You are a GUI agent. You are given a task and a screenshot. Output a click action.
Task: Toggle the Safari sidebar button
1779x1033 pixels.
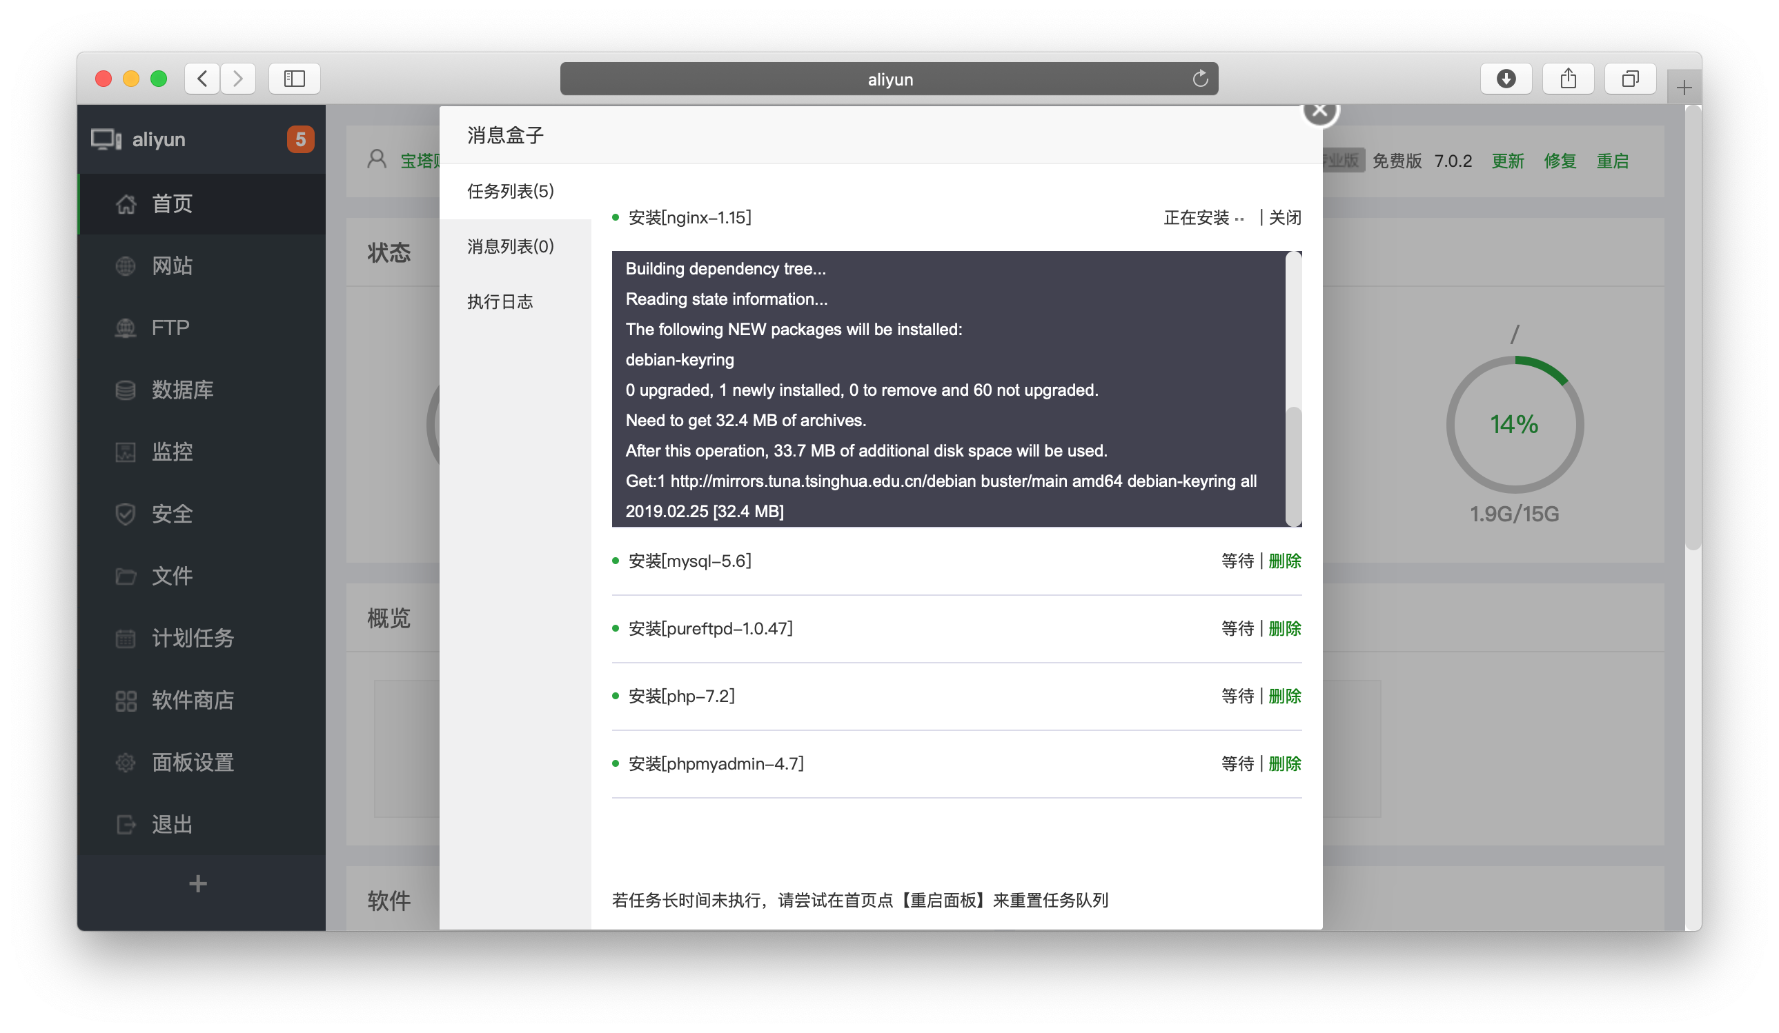295,79
